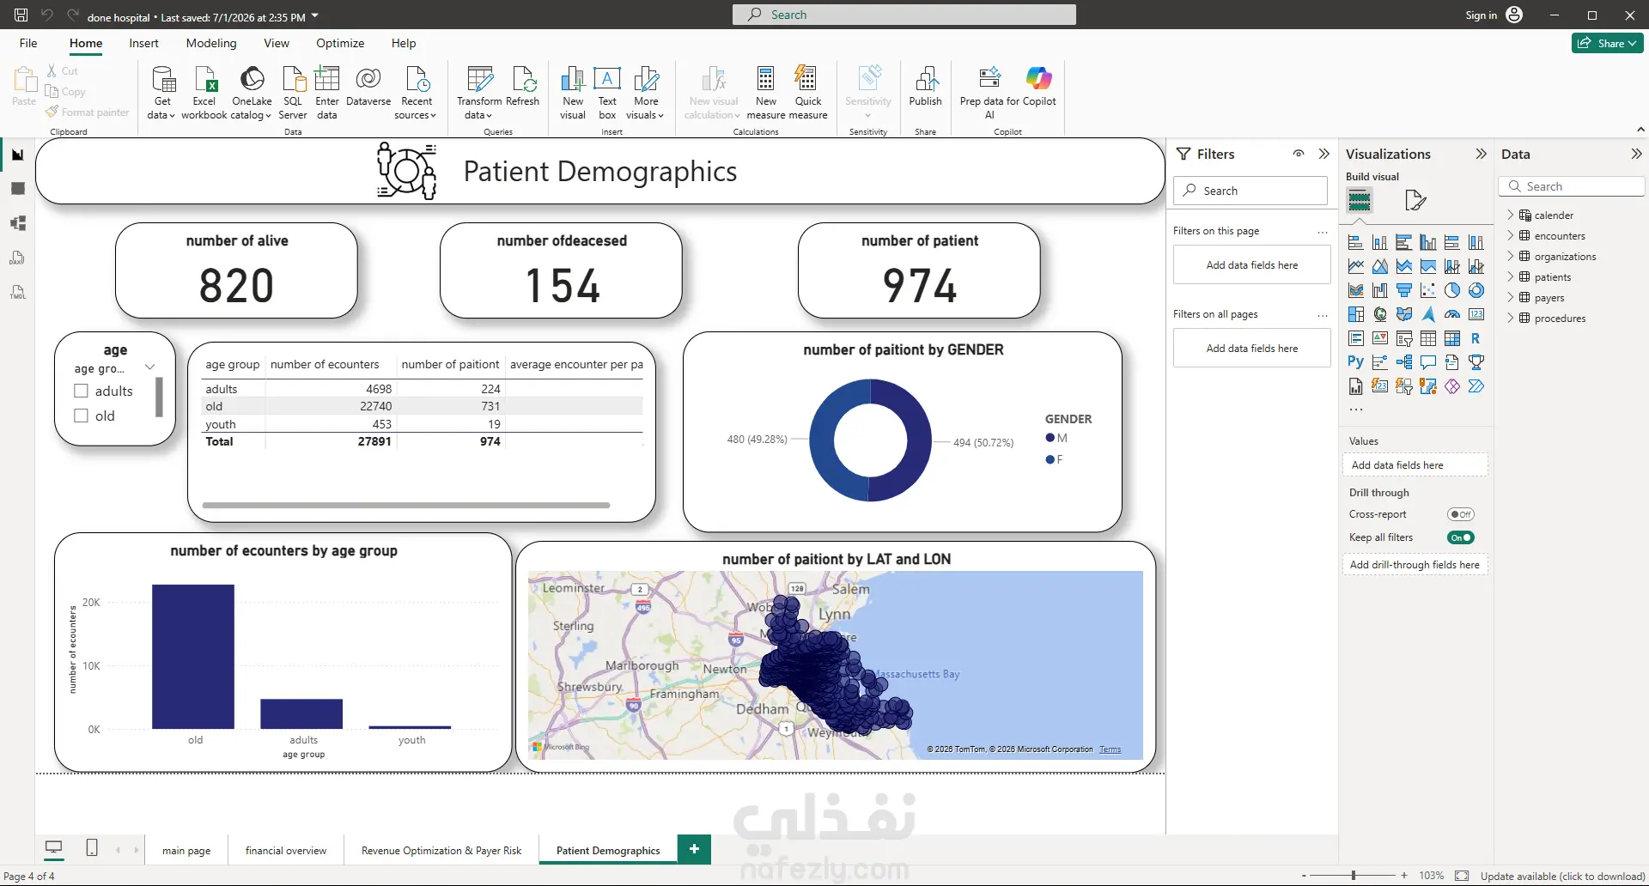The image size is (1649, 886).
Task: Switch to the Optimize ribbon tab
Action: 340,43
